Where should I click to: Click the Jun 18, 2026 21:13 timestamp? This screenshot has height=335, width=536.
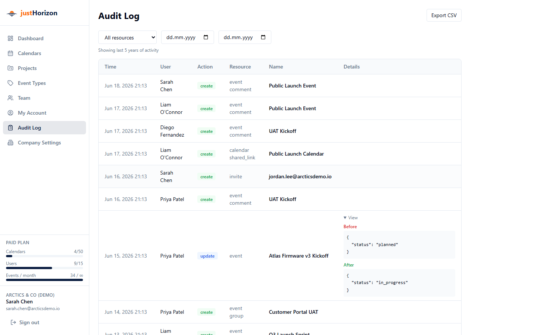(125, 86)
